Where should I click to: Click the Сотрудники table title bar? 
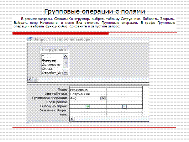(54, 50)
